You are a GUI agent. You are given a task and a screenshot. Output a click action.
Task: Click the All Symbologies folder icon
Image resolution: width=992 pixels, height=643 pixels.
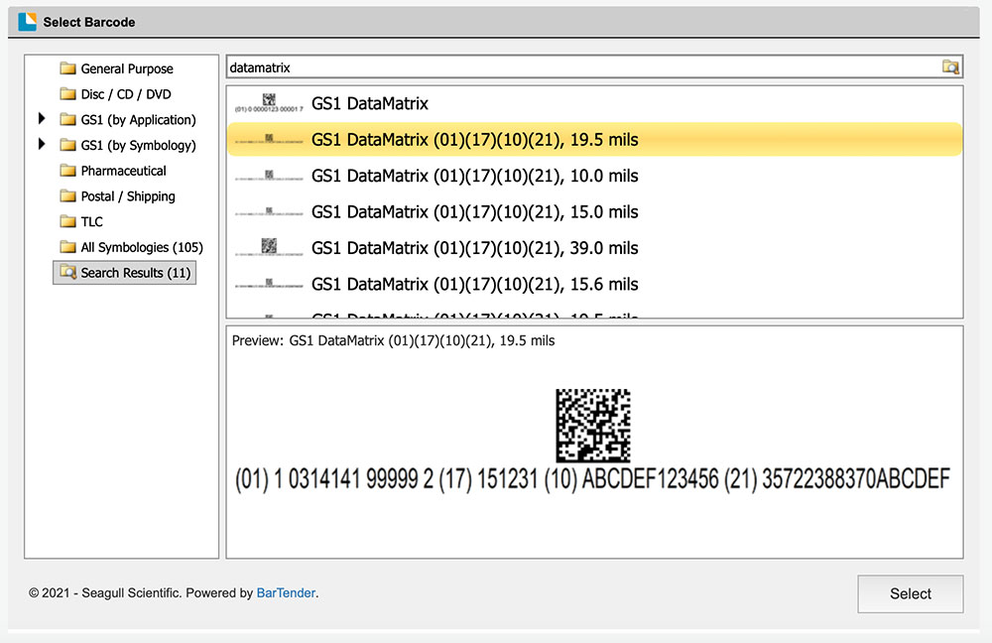(x=67, y=246)
